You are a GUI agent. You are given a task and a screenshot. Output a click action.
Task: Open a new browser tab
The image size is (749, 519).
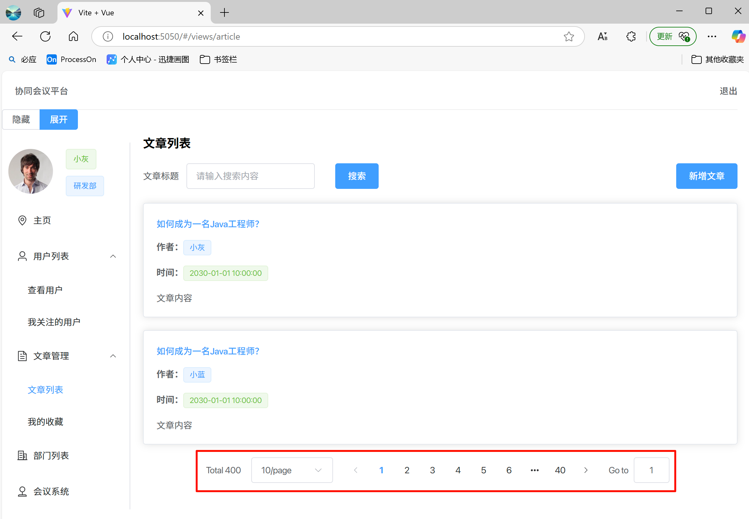pos(224,13)
